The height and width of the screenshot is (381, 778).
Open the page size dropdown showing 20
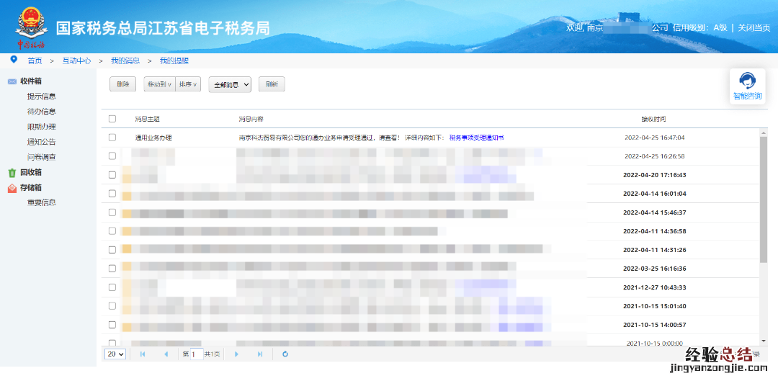(115, 354)
